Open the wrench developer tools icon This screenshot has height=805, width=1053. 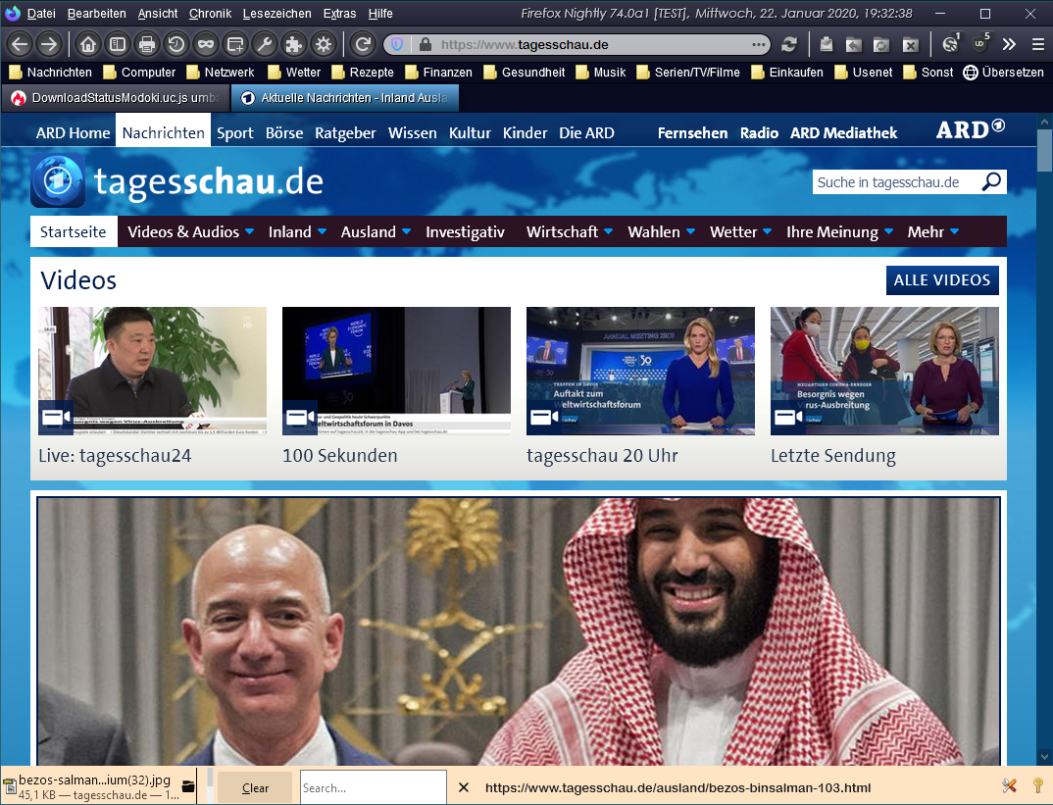[265, 44]
